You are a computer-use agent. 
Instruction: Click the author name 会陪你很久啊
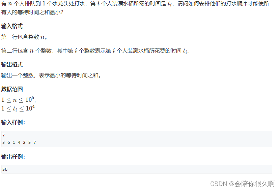254,184
